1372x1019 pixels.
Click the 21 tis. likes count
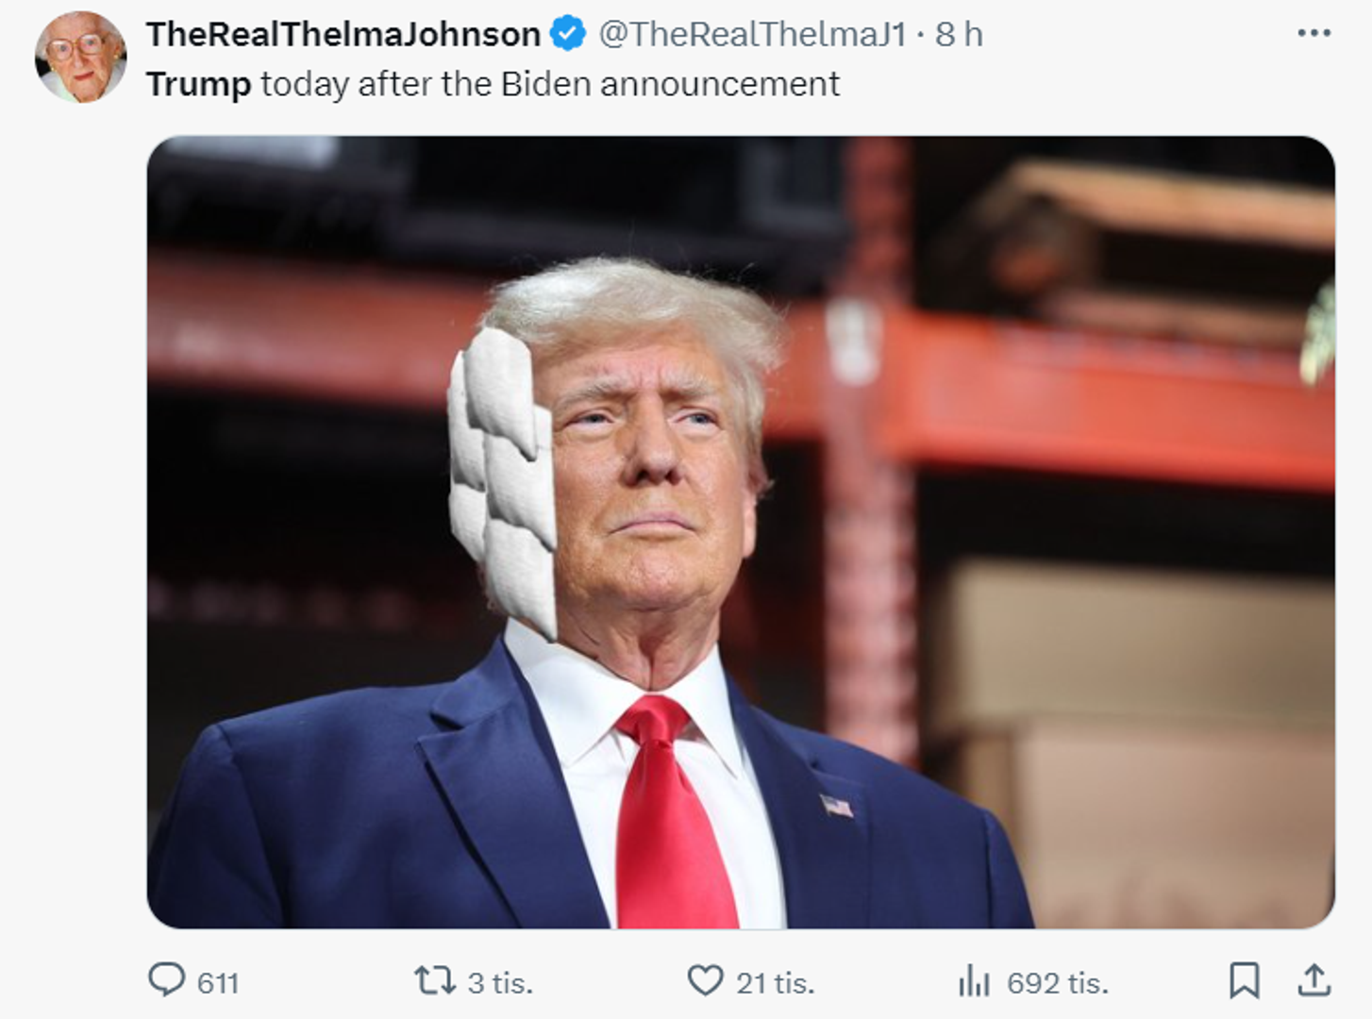click(x=775, y=983)
